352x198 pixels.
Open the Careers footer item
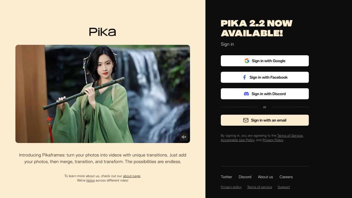(x=286, y=177)
